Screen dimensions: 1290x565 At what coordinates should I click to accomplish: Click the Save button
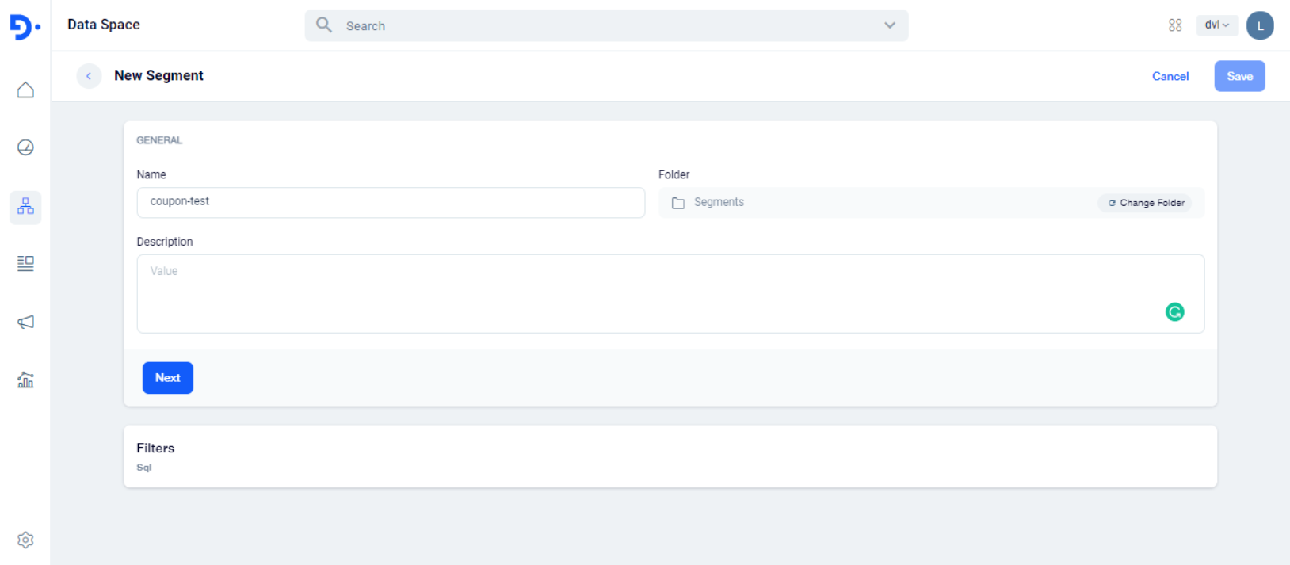pyautogui.click(x=1239, y=76)
